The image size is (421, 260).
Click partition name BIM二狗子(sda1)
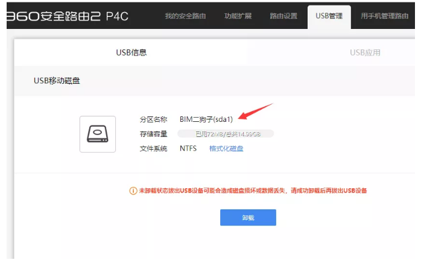206,119
